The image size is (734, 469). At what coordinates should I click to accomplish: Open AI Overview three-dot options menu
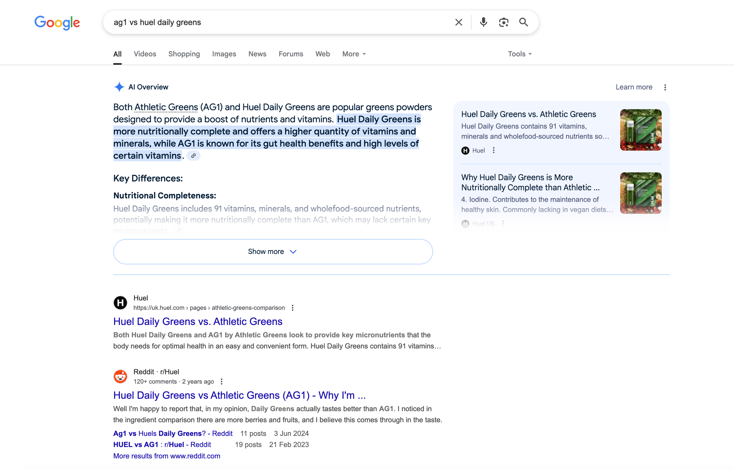(x=665, y=87)
